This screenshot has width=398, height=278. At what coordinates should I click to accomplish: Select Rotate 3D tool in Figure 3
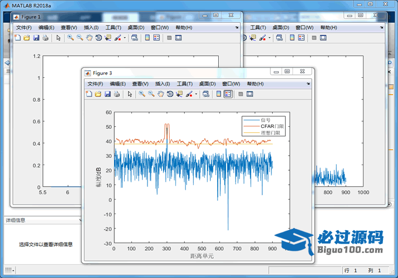(170, 94)
